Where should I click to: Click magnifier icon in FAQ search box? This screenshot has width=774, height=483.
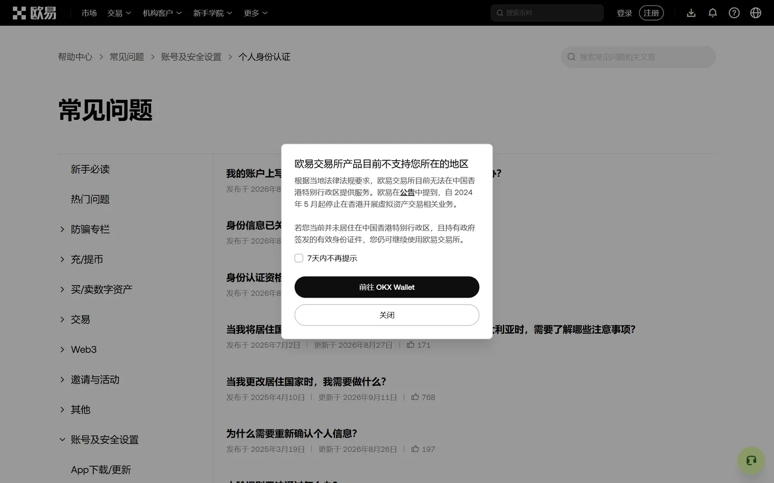(572, 57)
